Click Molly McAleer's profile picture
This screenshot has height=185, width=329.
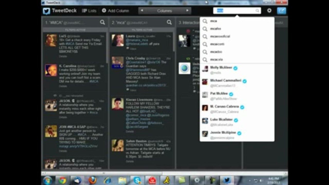click(x=205, y=69)
